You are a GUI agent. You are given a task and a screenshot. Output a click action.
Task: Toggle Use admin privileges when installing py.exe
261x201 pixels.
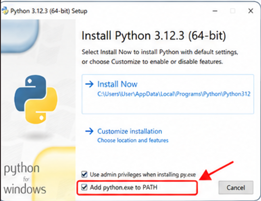pyautogui.click(x=85, y=174)
